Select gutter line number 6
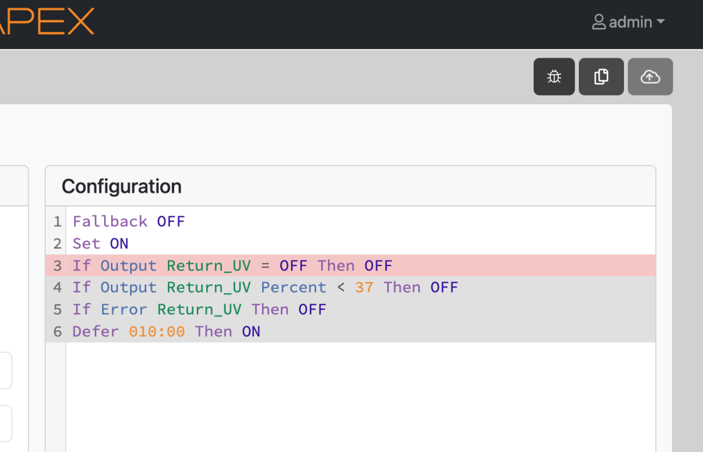Image resolution: width=703 pixels, height=452 pixels. point(57,331)
